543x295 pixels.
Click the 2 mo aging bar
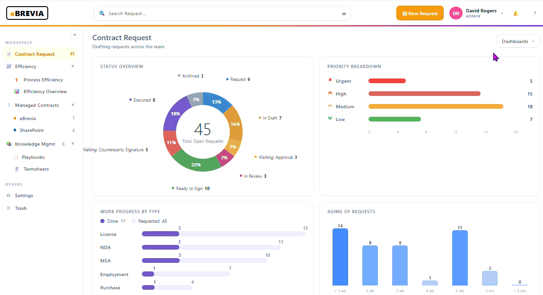[x=460, y=258]
